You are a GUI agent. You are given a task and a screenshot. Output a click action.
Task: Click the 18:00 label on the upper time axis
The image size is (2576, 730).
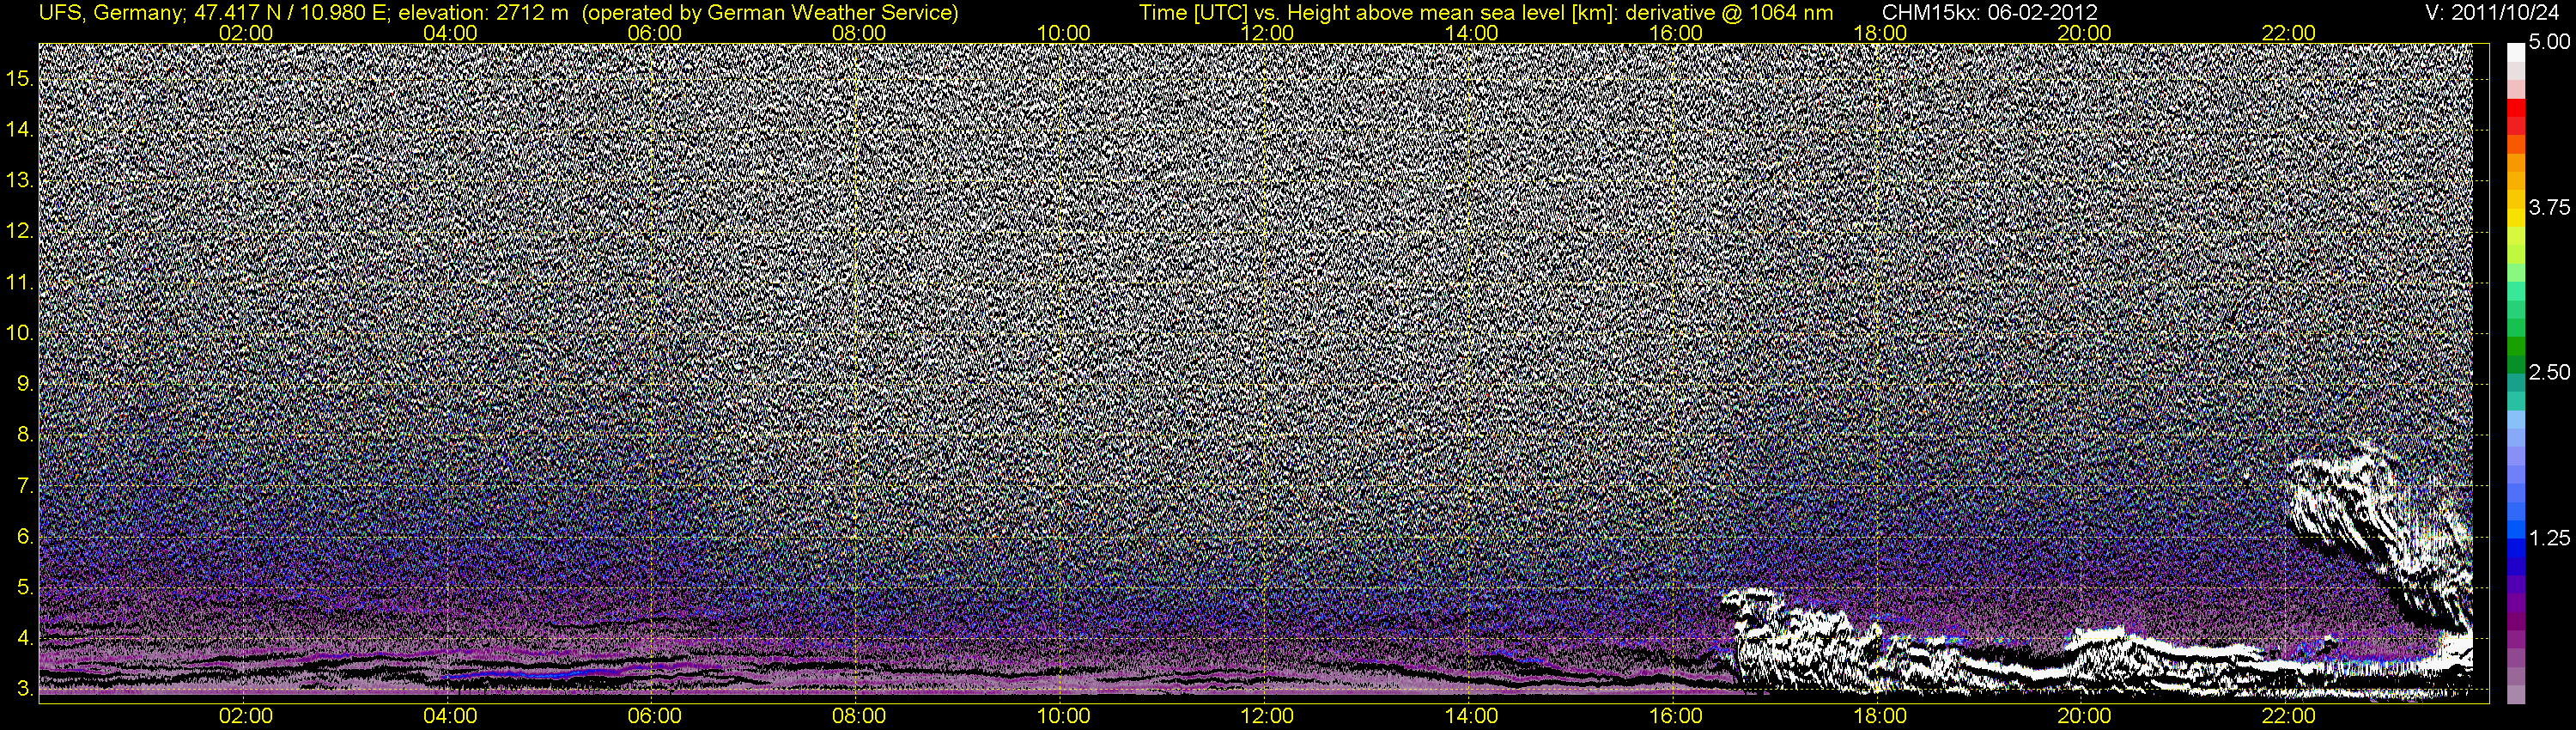[1880, 33]
